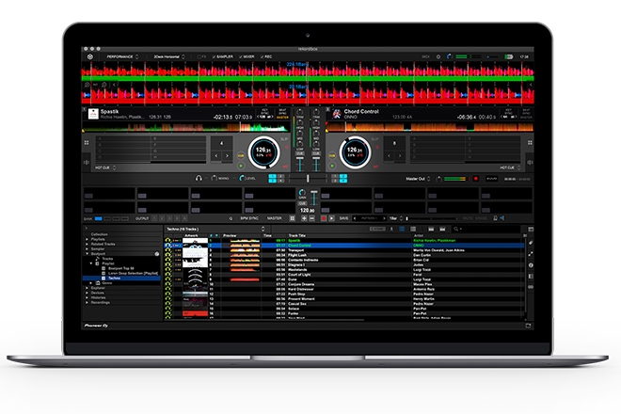The image size is (621, 414).
Task: Select Collection in the tree
Action: pos(100,234)
